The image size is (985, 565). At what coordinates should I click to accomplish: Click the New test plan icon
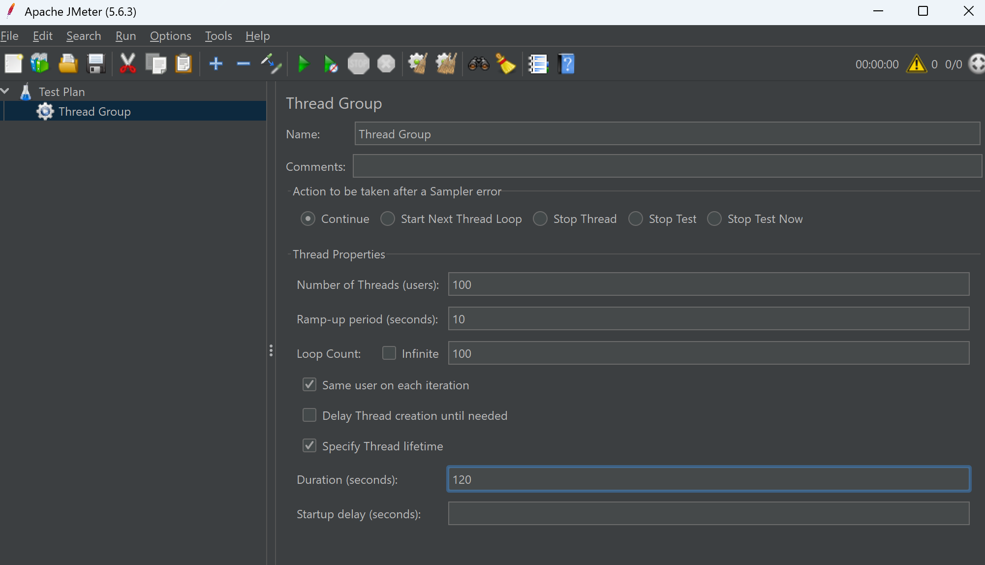coord(13,64)
